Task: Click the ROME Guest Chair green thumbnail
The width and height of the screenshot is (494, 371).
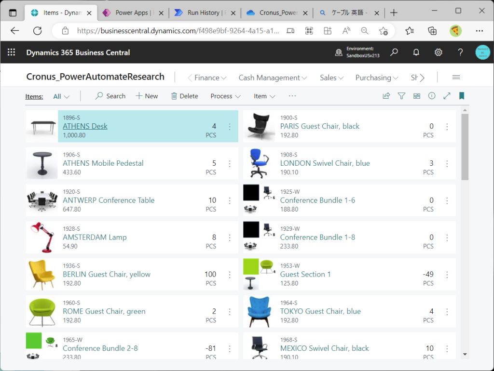Action: 41,312
